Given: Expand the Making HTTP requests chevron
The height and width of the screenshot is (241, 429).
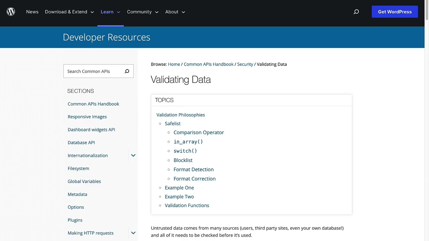Looking at the screenshot, I should tap(133, 233).
